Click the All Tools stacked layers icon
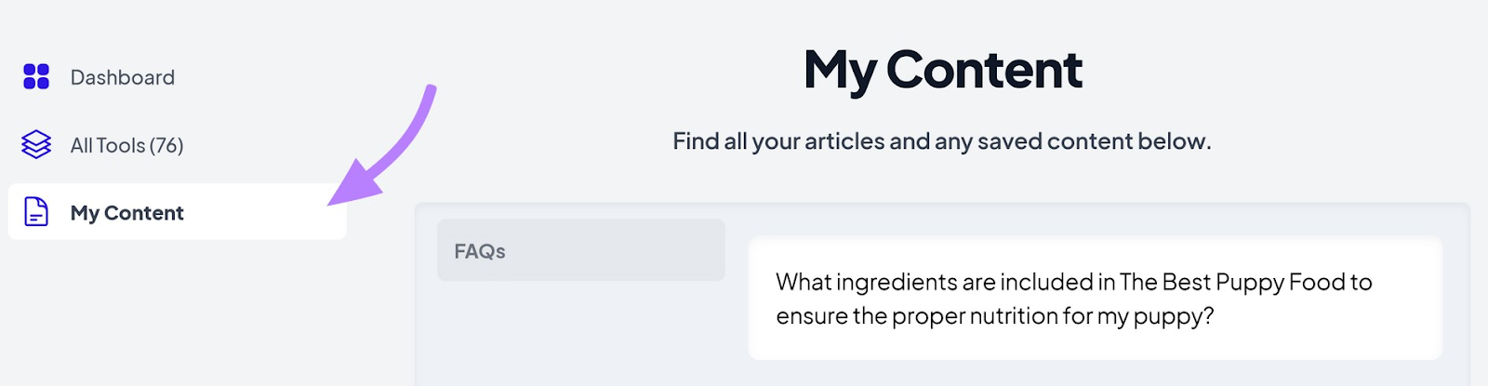This screenshot has width=1488, height=386. tap(36, 144)
